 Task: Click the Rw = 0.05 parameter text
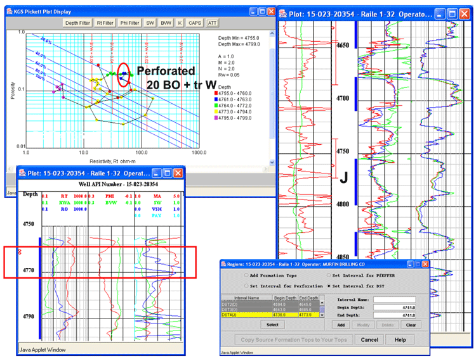(229, 75)
